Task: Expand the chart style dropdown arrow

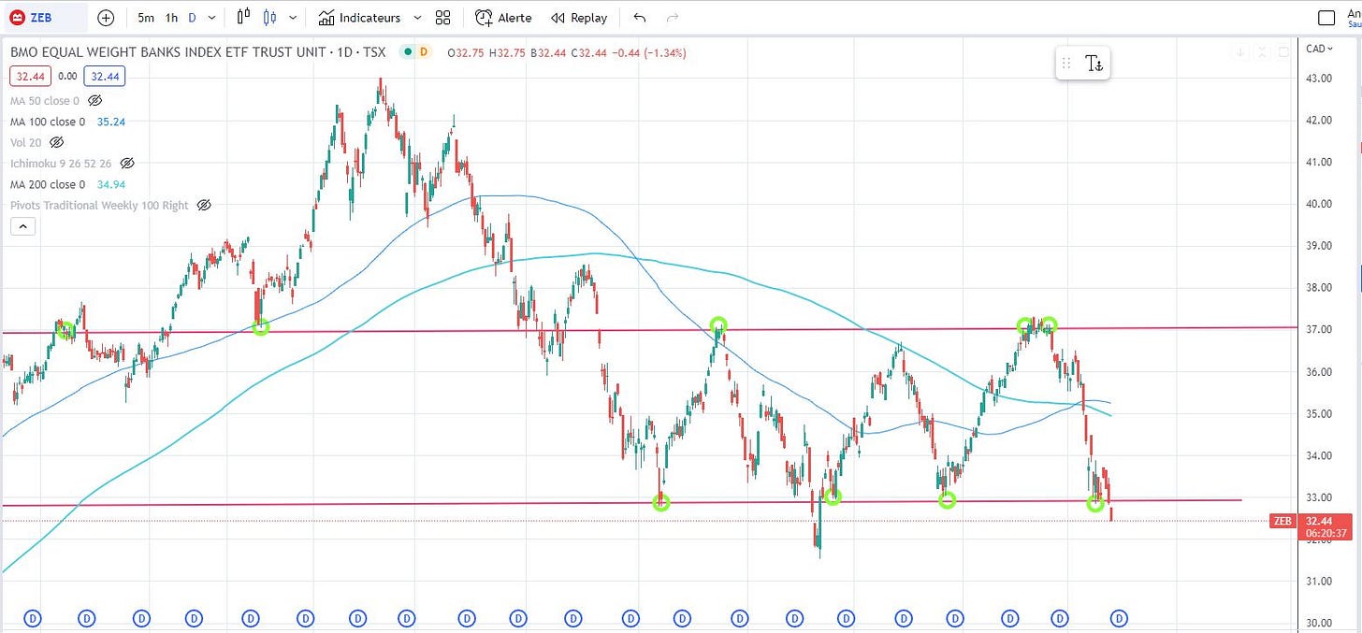Action: (294, 18)
